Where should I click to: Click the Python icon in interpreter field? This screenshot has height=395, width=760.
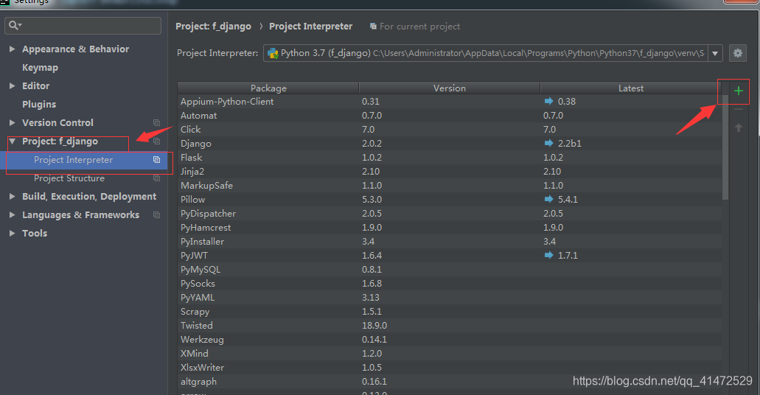click(x=273, y=53)
